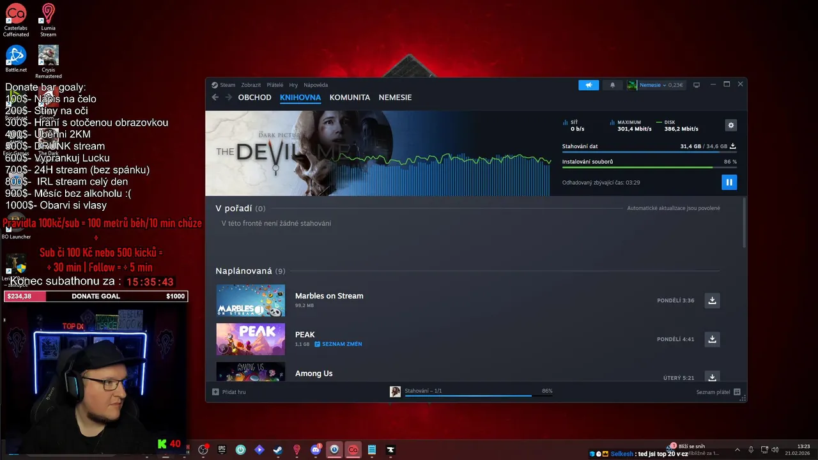Open the Zobrazit menu
818x460 pixels.
251,85
